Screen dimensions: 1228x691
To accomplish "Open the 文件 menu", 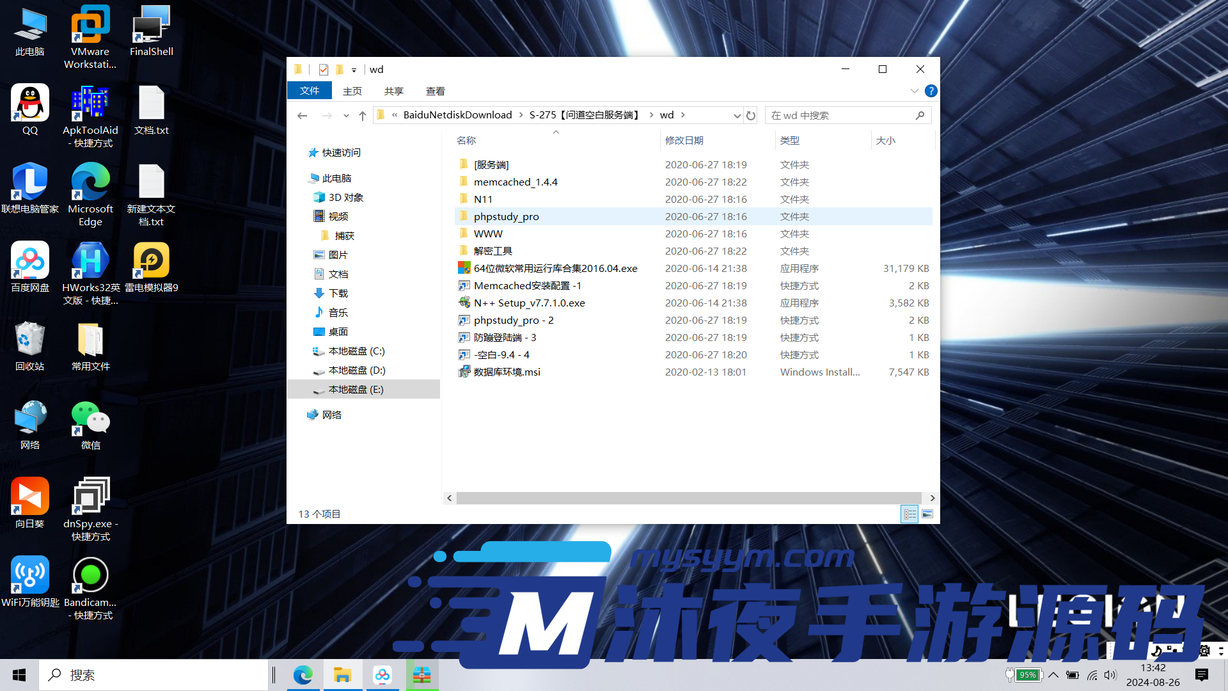I will [x=310, y=91].
